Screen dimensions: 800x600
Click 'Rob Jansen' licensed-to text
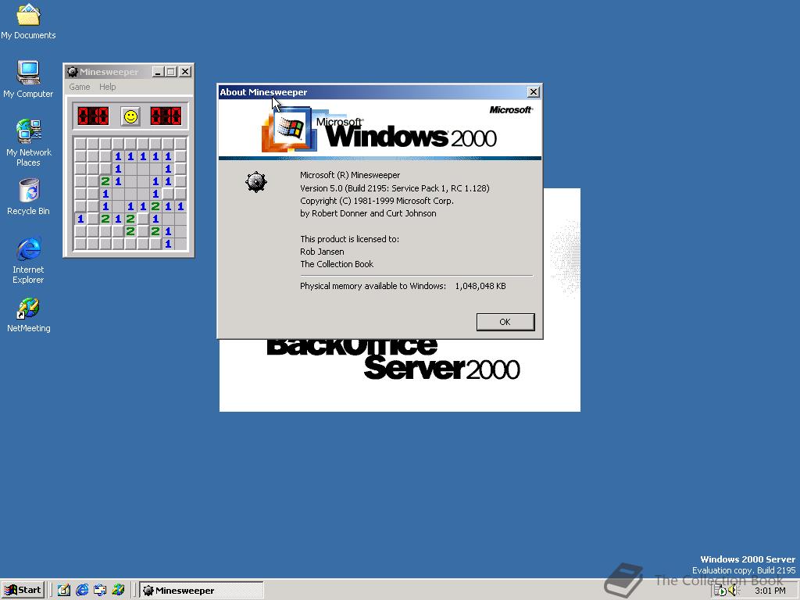pos(322,252)
